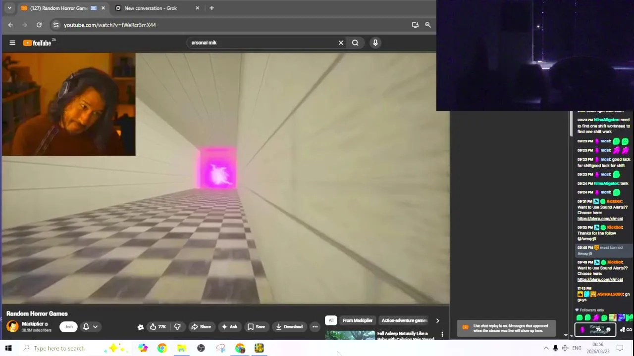Clear the YouTube search text
This screenshot has width=634, height=356.
341,43
